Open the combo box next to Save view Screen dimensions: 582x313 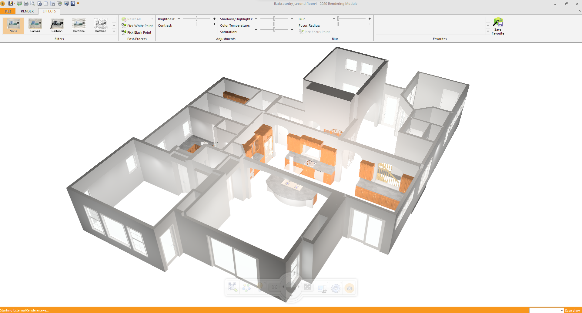(561, 310)
